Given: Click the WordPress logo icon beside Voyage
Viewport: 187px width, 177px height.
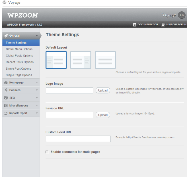Looking at the screenshot, I should pos(5,2).
